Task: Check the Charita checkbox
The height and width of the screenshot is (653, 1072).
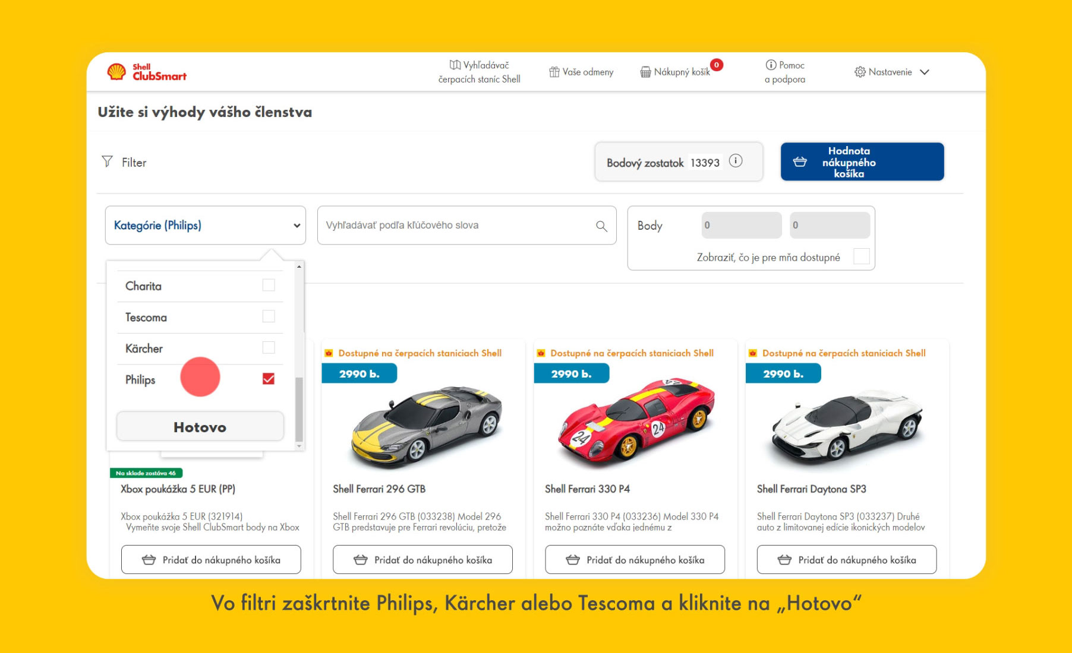Action: (x=269, y=286)
